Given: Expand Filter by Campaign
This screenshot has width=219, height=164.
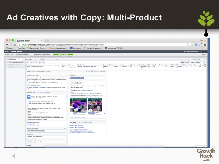Looking at the screenshot, I should pyautogui.click(x=15, y=62).
